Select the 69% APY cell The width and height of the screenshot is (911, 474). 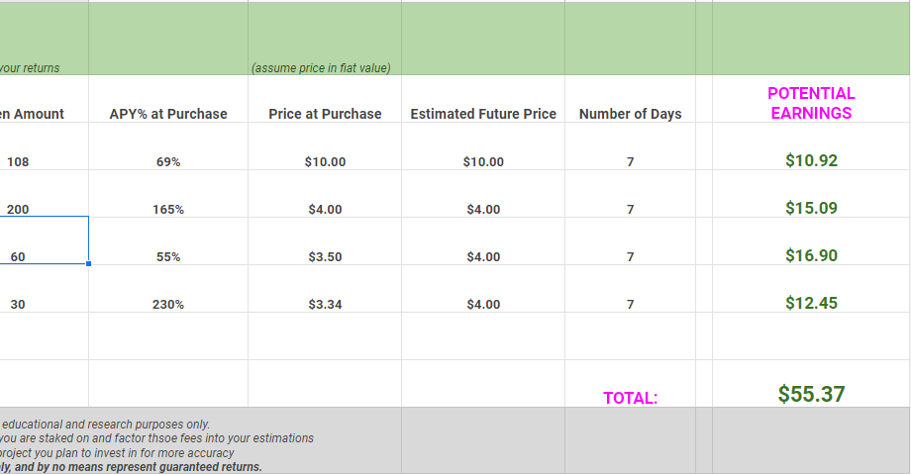click(168, 161)
